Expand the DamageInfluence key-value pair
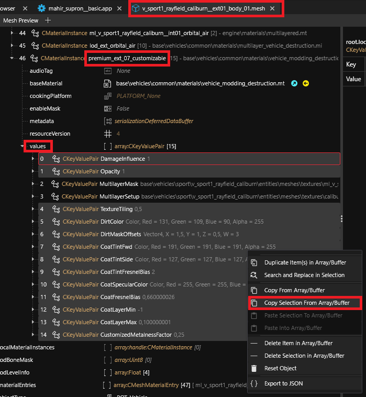Viewport: 366px width, 397px height. coord(33,159)
